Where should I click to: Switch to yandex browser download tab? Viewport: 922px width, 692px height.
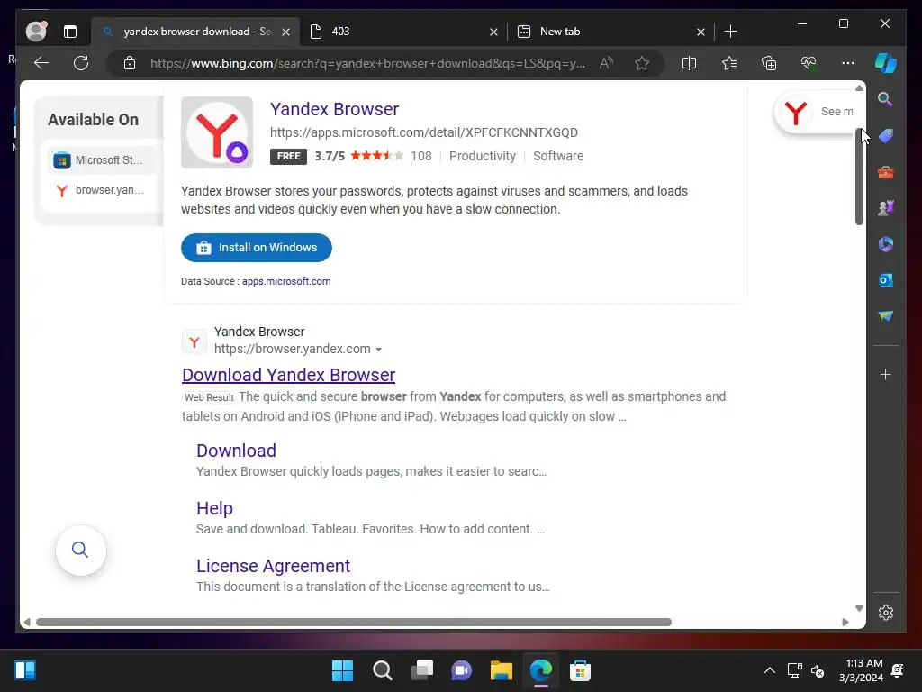click(195, 32)
